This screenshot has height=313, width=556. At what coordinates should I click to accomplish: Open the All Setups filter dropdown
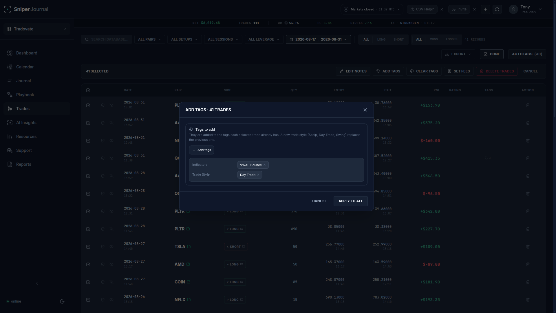184,39
